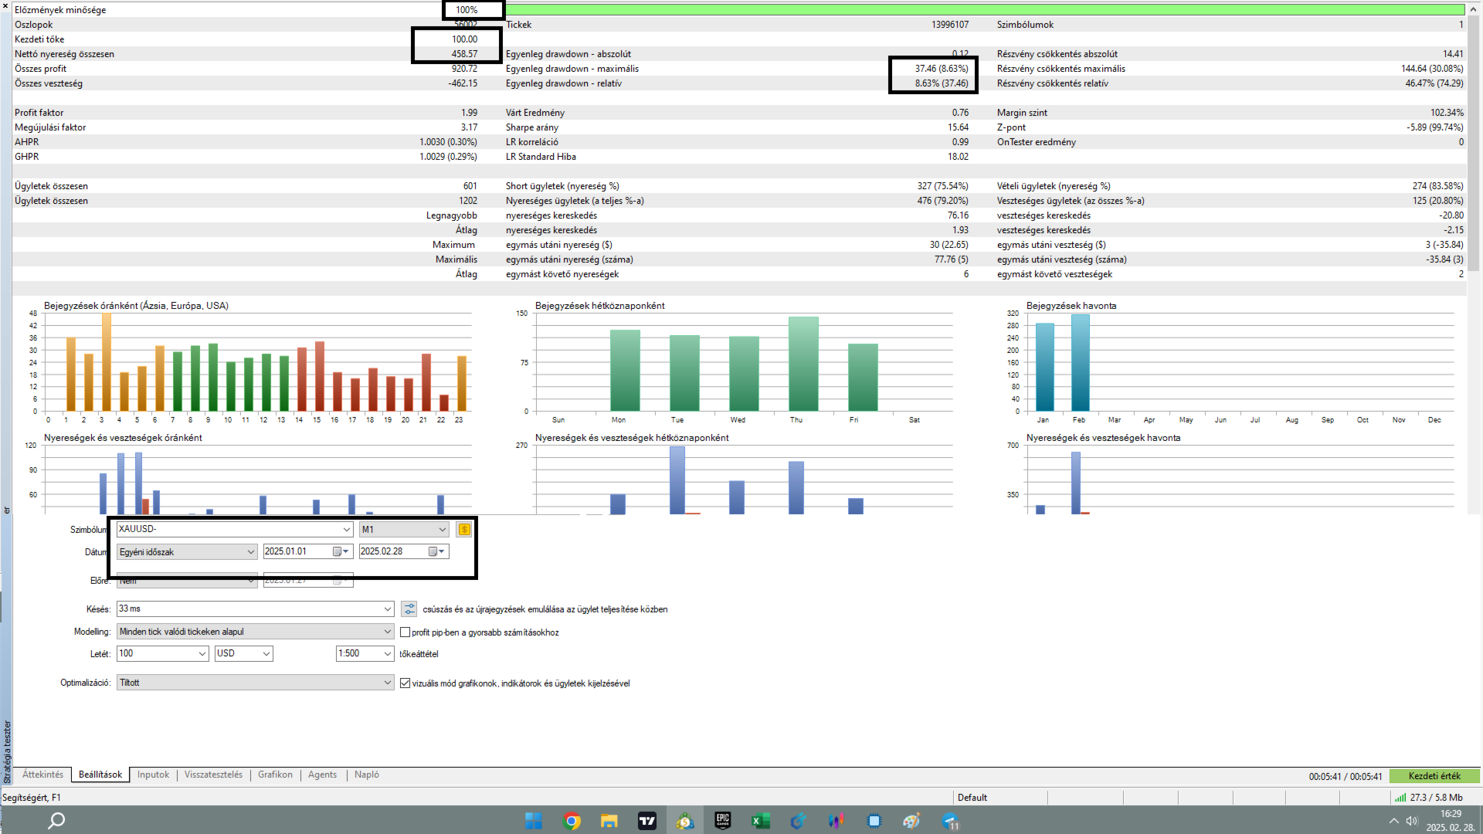Image resolution: width=1483 pixels, height=834 pixels.
Task: Expand the XAUUSD- symbol dropdown
Action: pyautogui.click(x=347, y=529)
